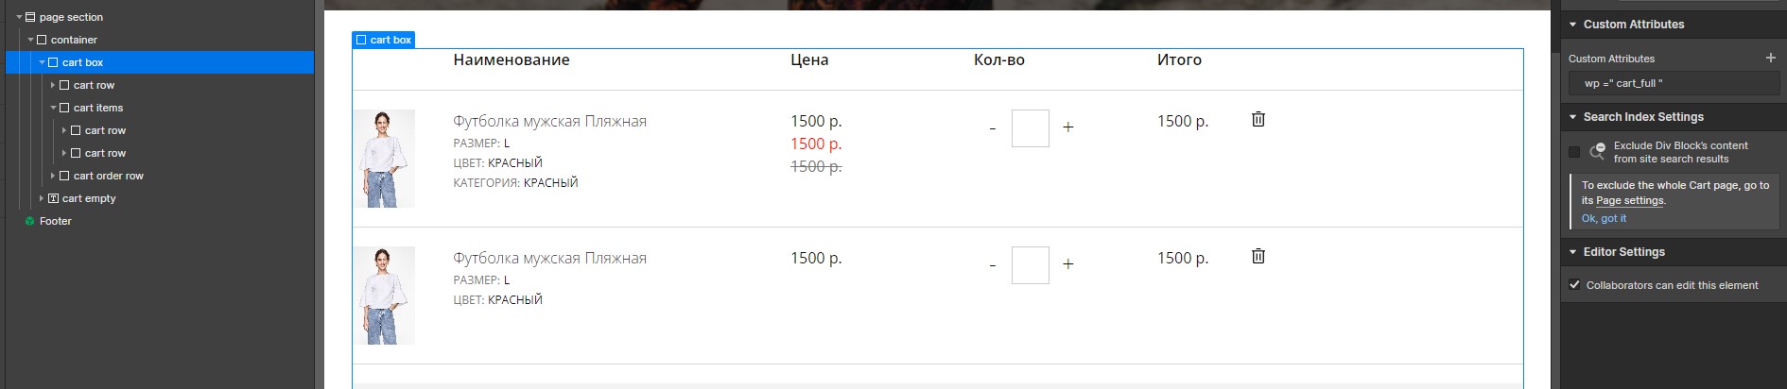The width and height of the screenshot is (1787, 389).
Task: Enable Exclude Div Block's content checkbox
Action: coord(1574,152)
